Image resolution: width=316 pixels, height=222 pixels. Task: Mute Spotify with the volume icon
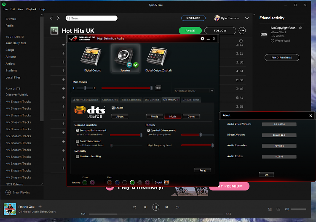(x=287, y=209)
